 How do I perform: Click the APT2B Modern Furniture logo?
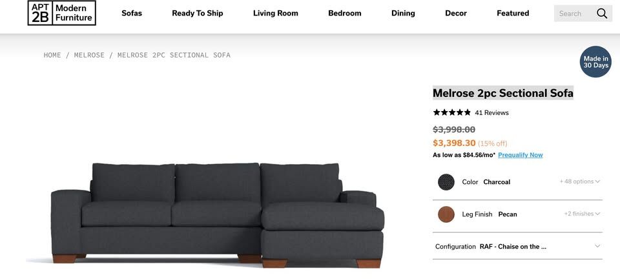62,13
